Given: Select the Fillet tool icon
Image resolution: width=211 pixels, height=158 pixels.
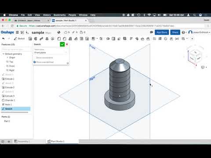Looking at the screenshot, I should point(59,39).
